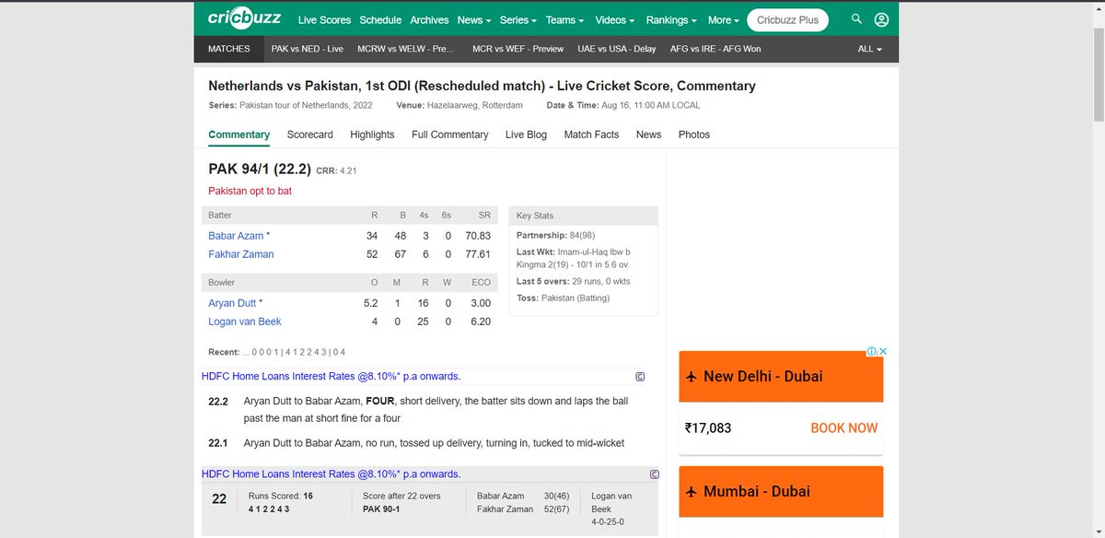The height and width of the screenshot is (538, 1105).
Task: Open the ALL matches dropdown
Action: [870, 49]
